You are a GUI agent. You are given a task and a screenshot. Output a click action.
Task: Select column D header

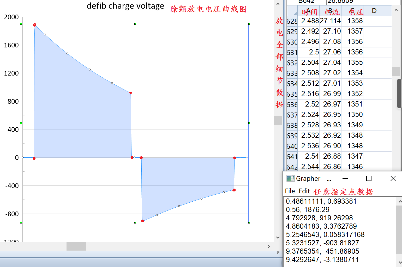click(x=374, y=11)
